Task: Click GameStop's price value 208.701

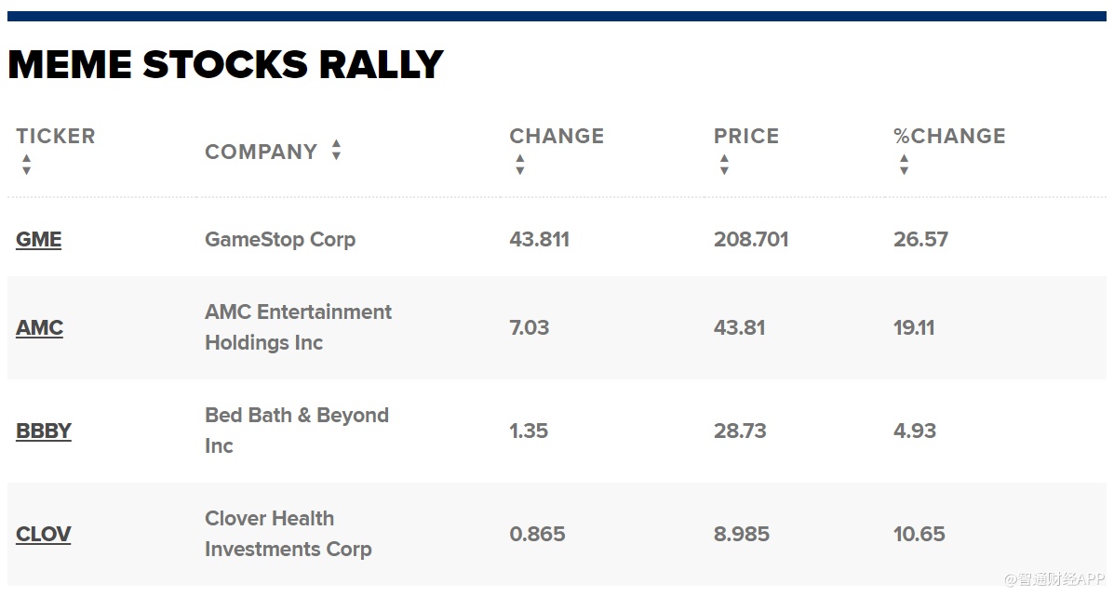Action: (x=751, y=239)
